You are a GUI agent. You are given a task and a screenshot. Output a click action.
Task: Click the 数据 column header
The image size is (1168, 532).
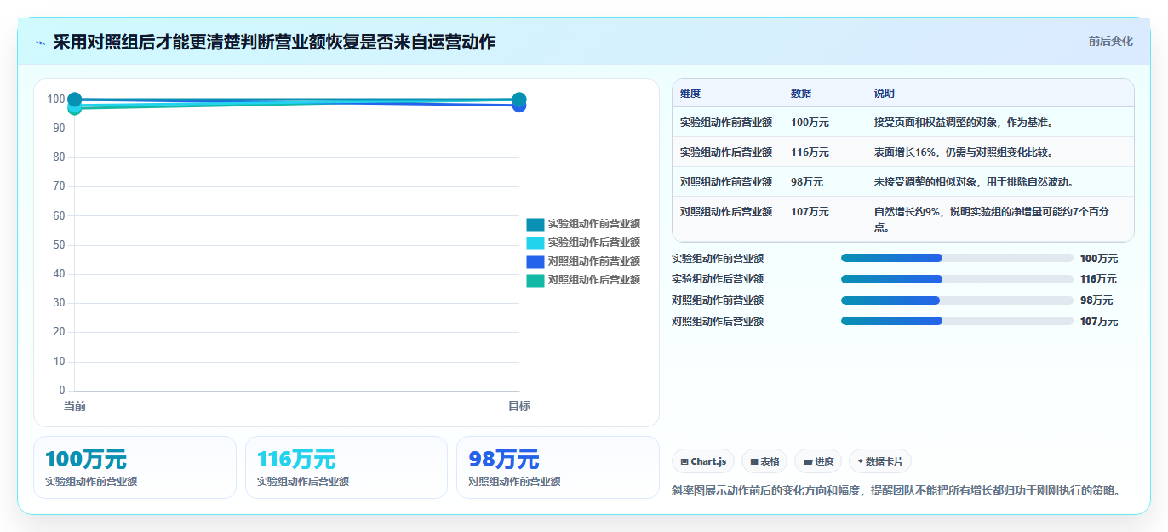(x=801, y=94)
